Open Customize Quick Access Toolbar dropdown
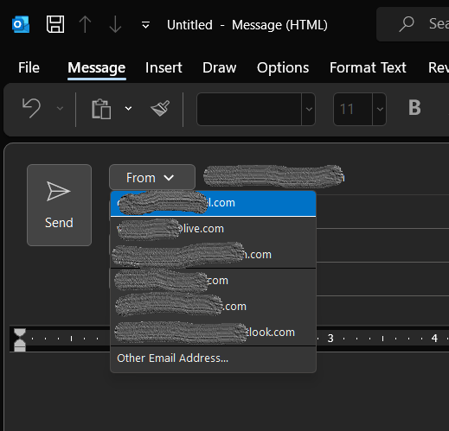The width and height of the screenshot is (449, 431). [x=145, y=25]
